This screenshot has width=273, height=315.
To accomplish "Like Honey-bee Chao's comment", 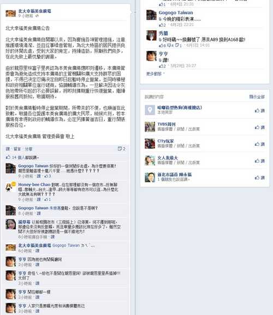I will pyautogui.click(x=39, y=199).
